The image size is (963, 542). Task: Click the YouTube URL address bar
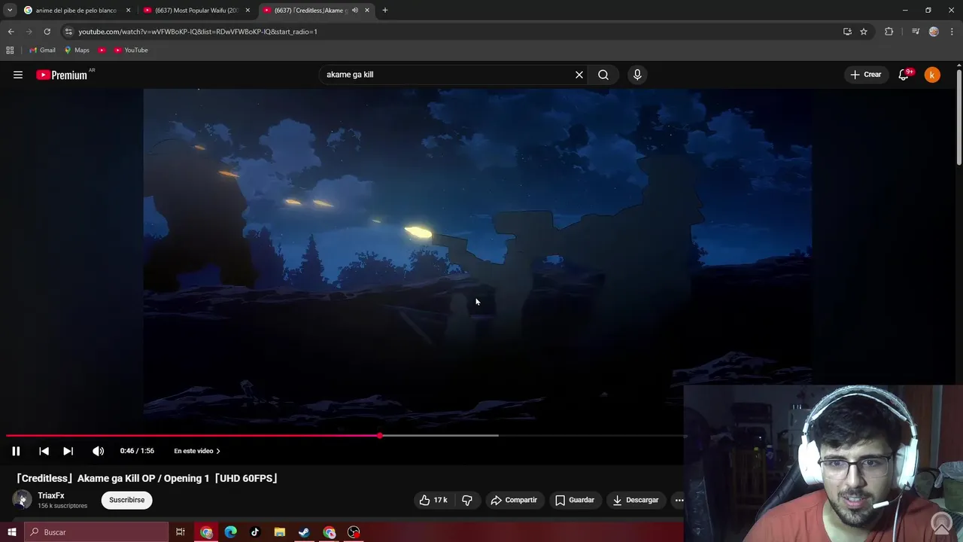click(x=451, y=32)
